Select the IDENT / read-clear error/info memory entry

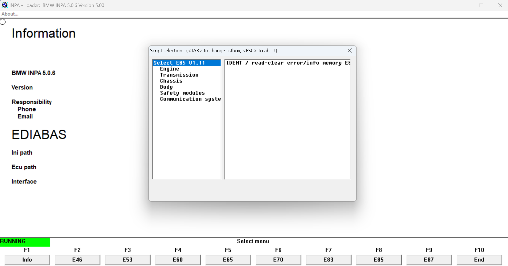tap(288, 63)
